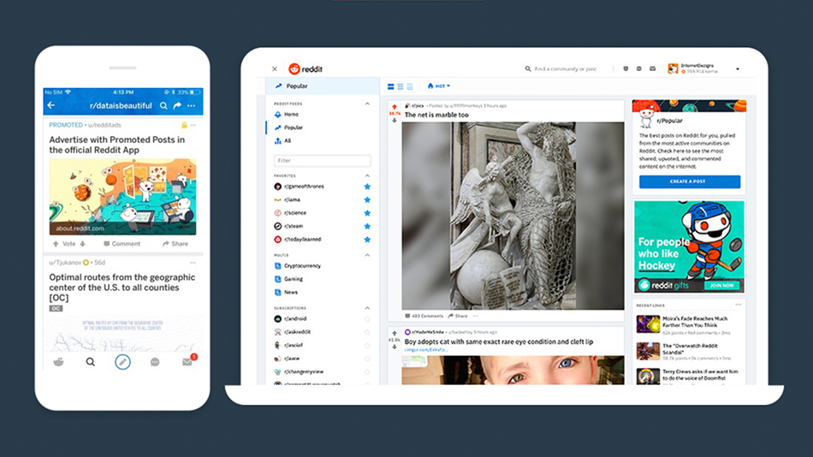Favorite r/aww with its star
813x457 pixels.
[x=367, y=359]
